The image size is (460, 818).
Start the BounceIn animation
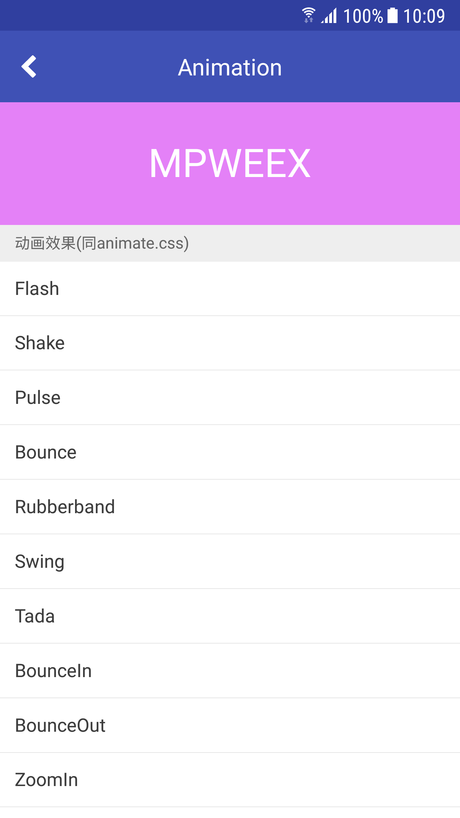[x=230, y=671]
